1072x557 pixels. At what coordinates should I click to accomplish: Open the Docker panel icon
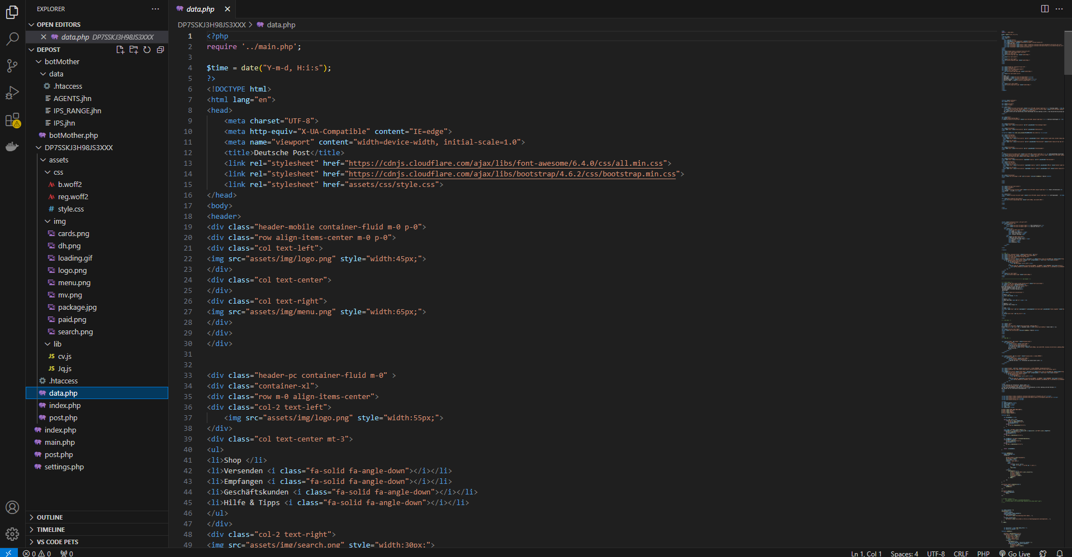12,147
